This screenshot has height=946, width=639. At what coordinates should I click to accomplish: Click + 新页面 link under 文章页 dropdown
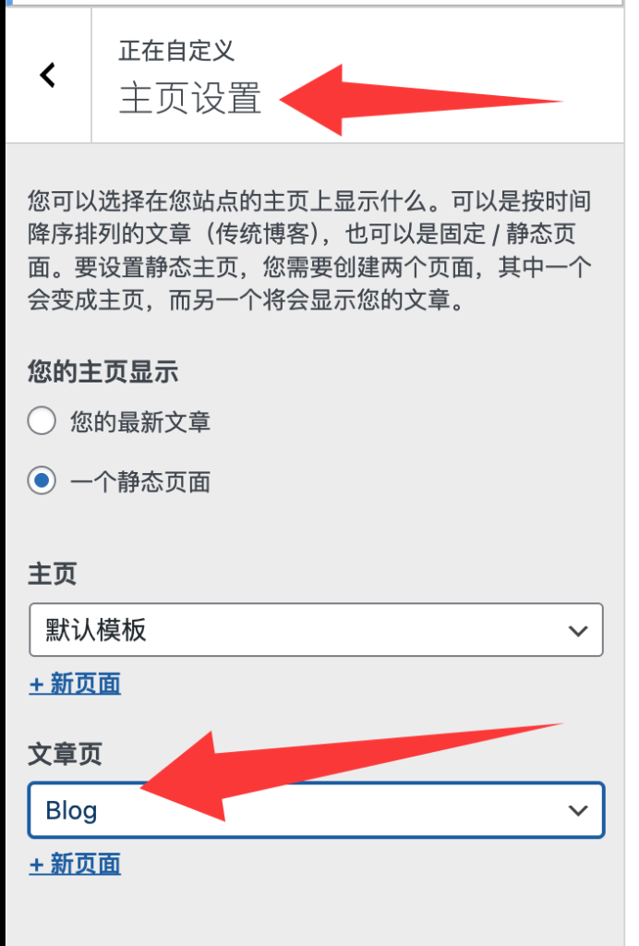coord(75,864)
